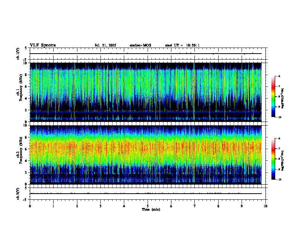Viewport: 299px width, 231px height.
Task: Click time-axis tick label "0"
Action: tap(30, 206)
